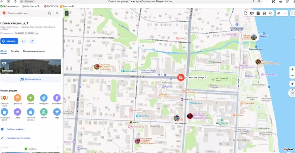Click the my location arrow button

point(292,84)
